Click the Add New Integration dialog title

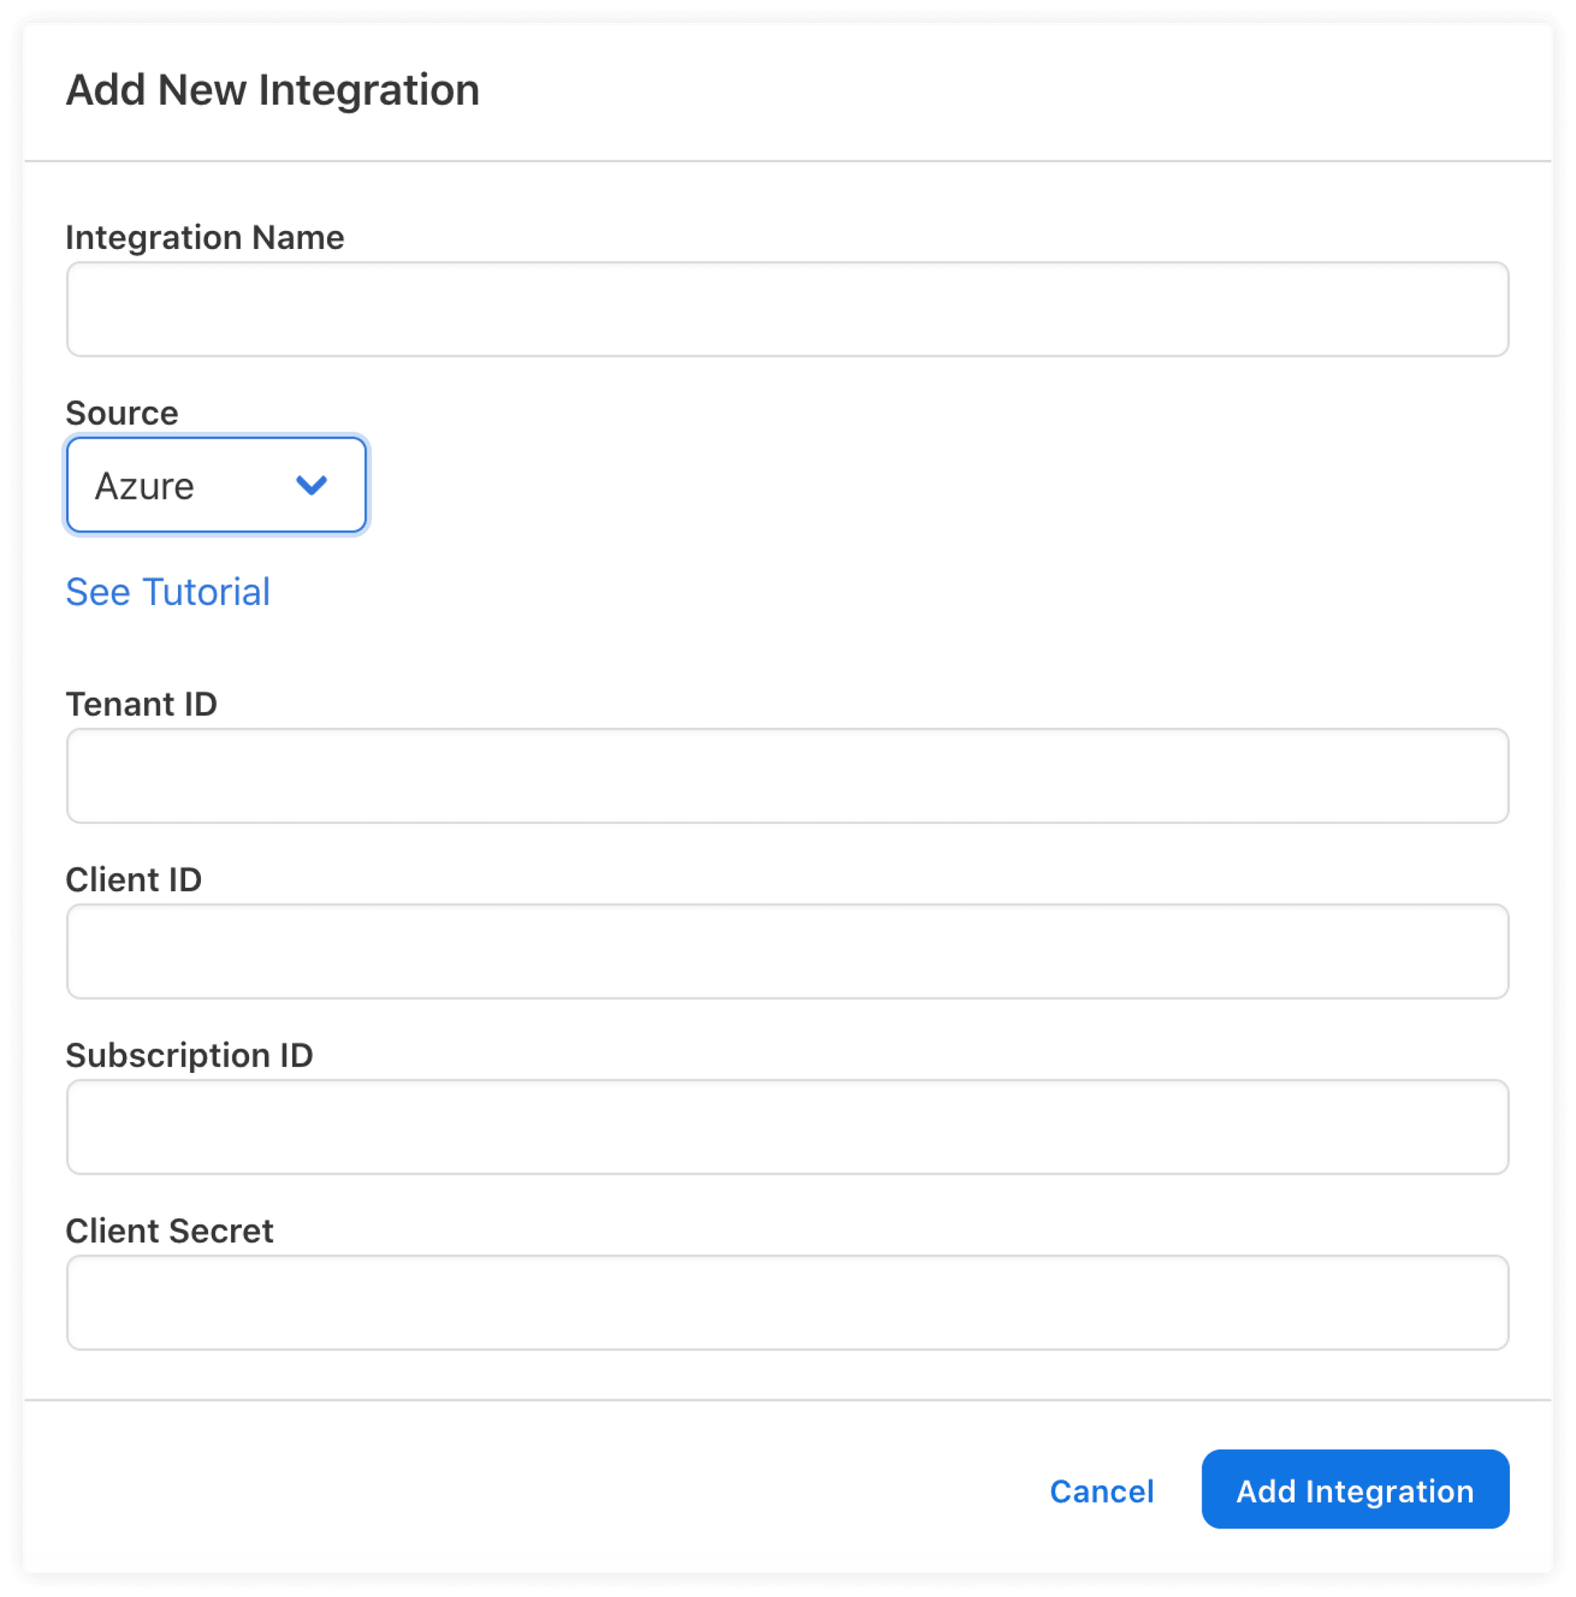point(272,89)
